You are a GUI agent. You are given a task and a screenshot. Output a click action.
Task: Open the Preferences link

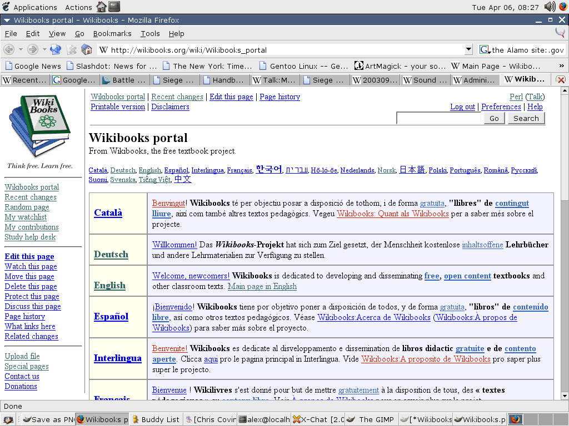pyautogui.click(x=501, y=107)
